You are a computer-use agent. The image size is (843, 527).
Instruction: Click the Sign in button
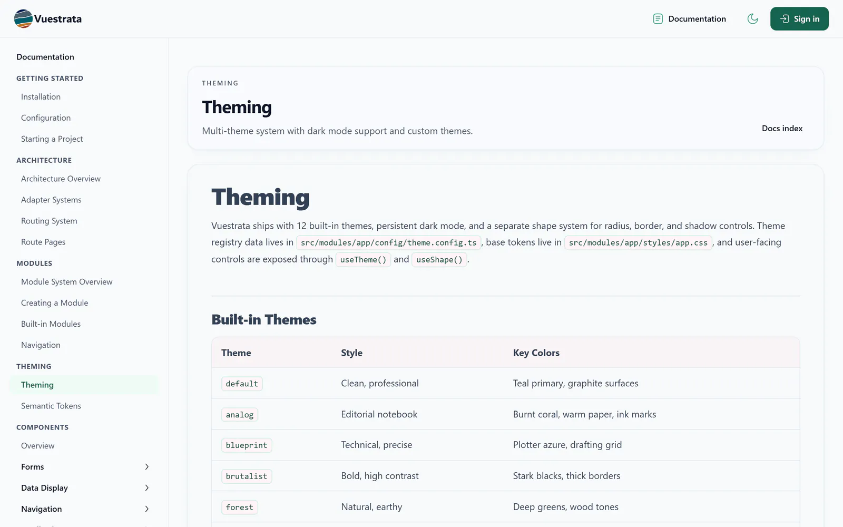[x=799, y=19]
